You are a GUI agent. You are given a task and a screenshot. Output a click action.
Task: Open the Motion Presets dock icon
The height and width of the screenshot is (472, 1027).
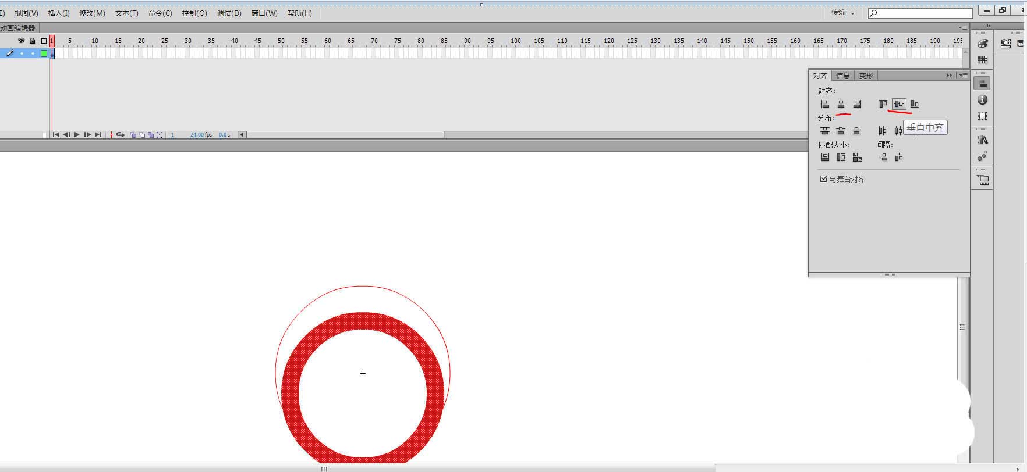tap(983, 156)
